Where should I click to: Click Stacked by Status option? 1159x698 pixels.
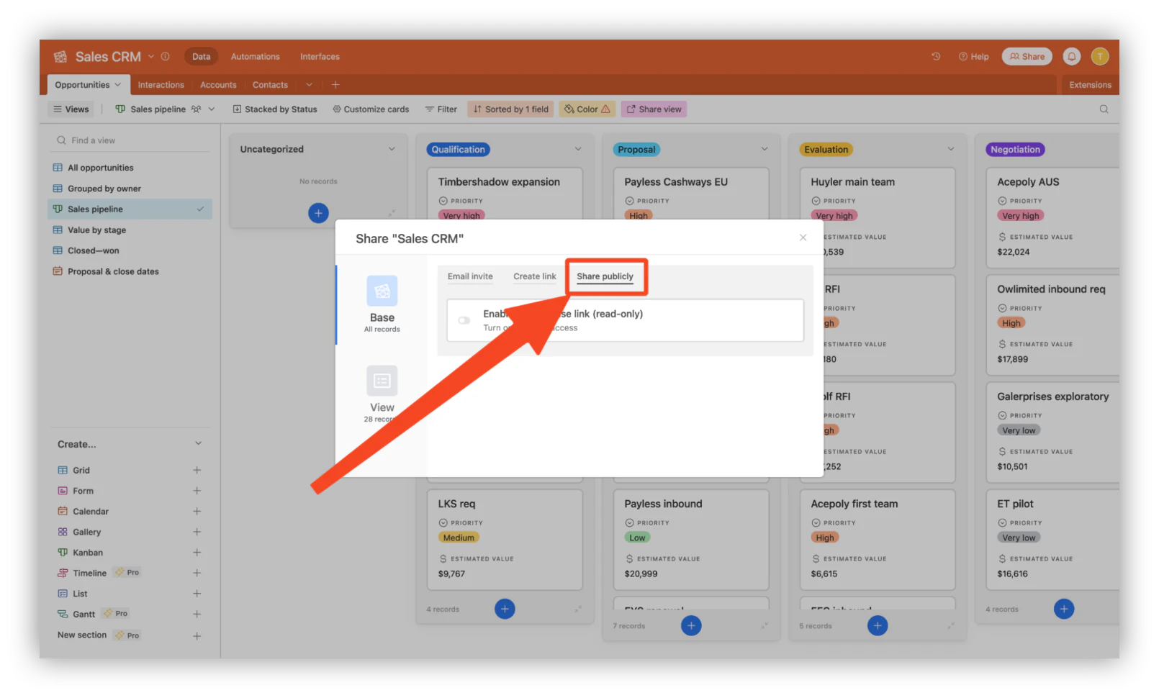(x=275, y=109)
